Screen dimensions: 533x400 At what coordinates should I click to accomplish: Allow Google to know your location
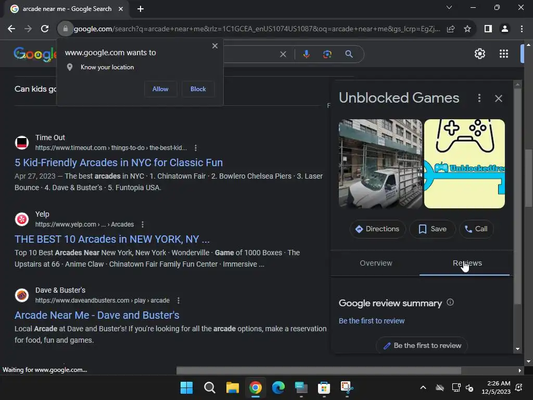[x=160, y=89]
